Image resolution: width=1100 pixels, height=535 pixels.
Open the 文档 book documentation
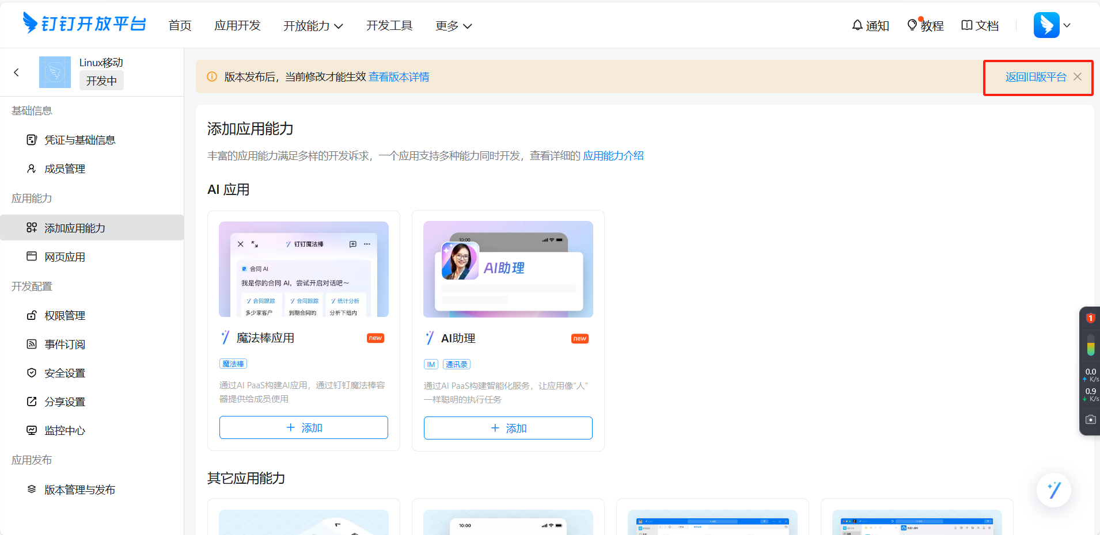click(980, 26)
